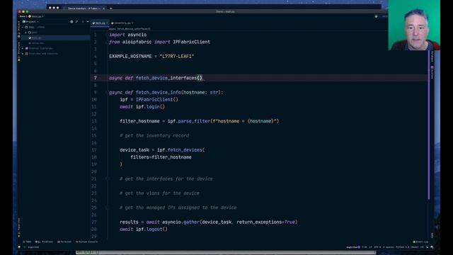Open the Terminal tool window
Screen dimensions: 453x255
point(64,242)
